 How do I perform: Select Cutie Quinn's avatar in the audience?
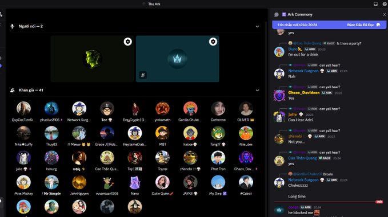click(x=162, y=182)
